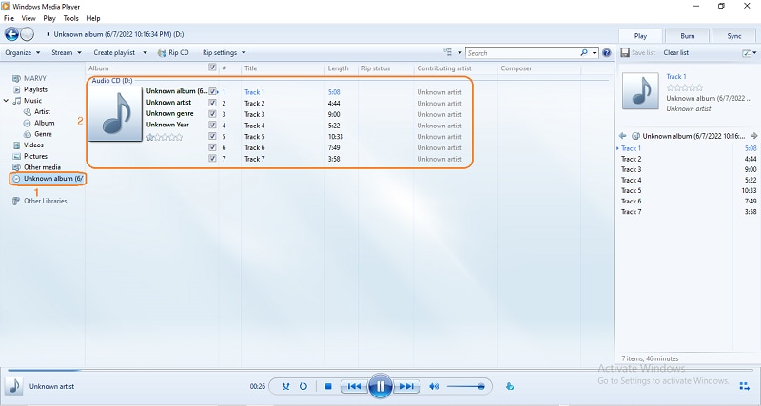Rate the album using the stars
Viewport: 761px width, 406px height.
click(165, 137)
